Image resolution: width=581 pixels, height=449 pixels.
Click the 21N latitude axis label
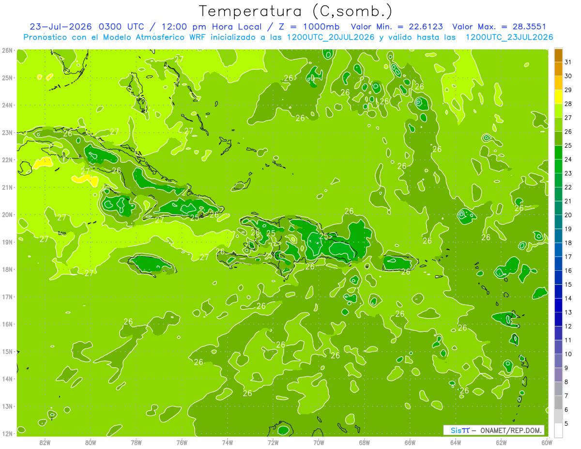click(7, 187)
